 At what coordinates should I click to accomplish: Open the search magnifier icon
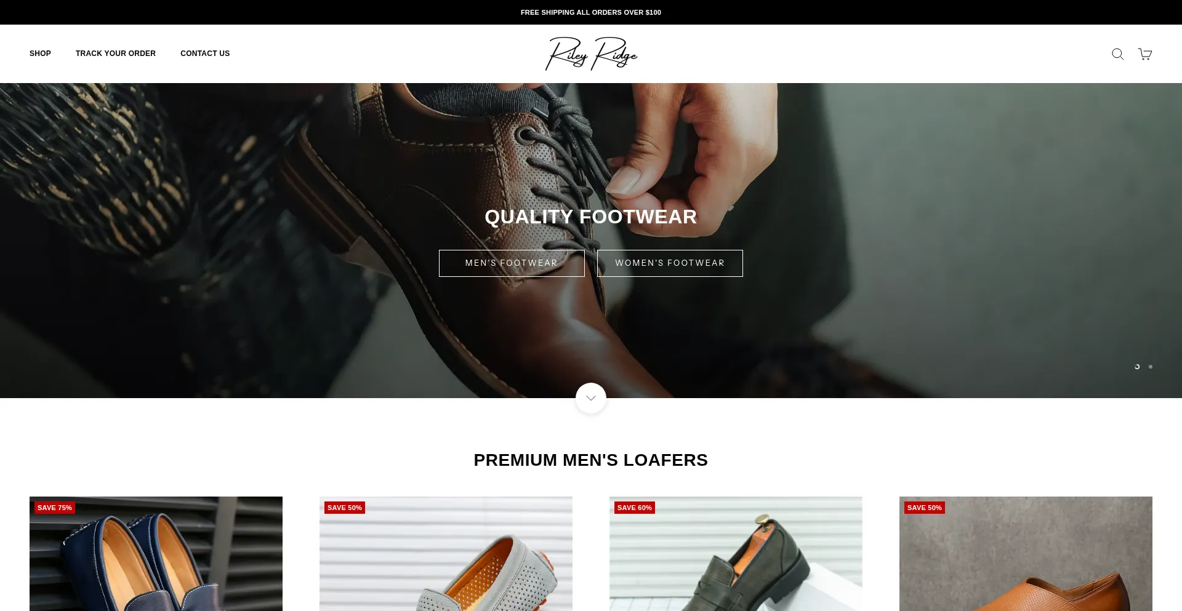(x=1117, y=54)
